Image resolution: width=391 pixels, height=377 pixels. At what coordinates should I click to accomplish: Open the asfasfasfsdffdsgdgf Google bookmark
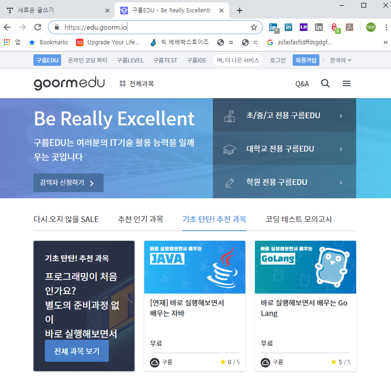point(299,42)
